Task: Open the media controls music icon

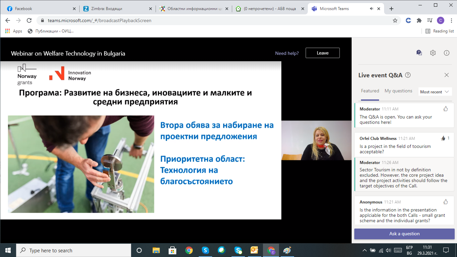Action: (430, 20)
